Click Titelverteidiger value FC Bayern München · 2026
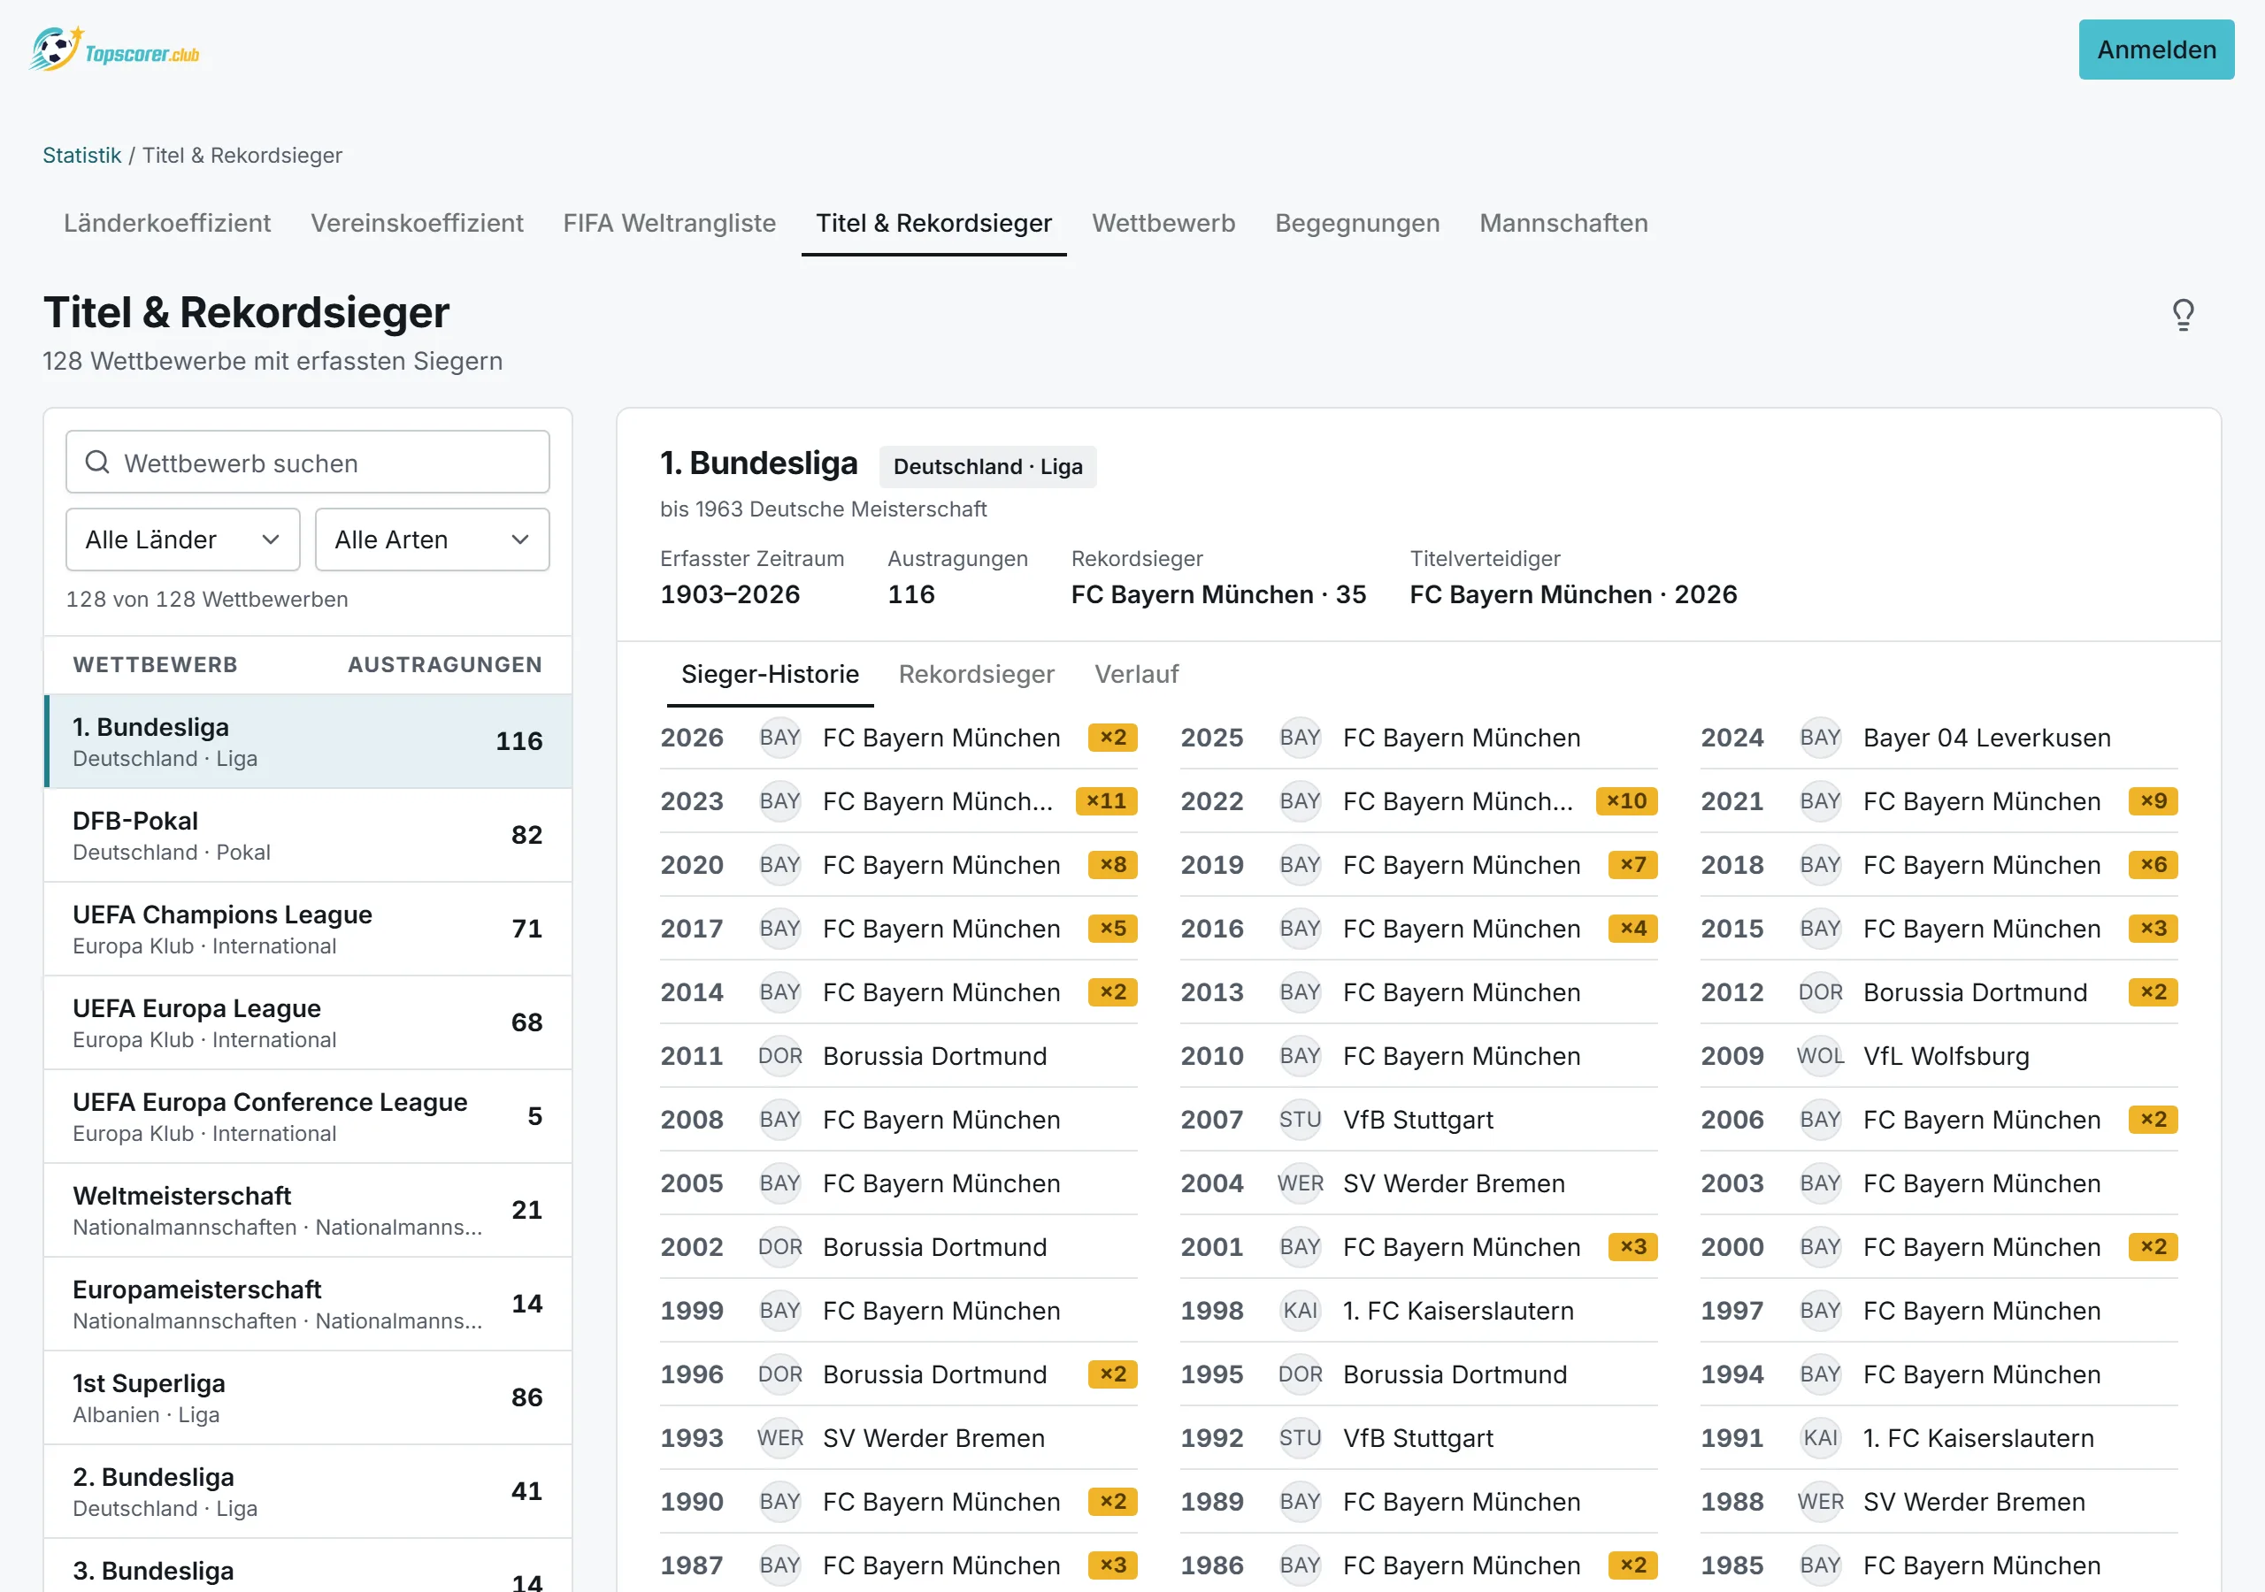 click(1573, 594)
